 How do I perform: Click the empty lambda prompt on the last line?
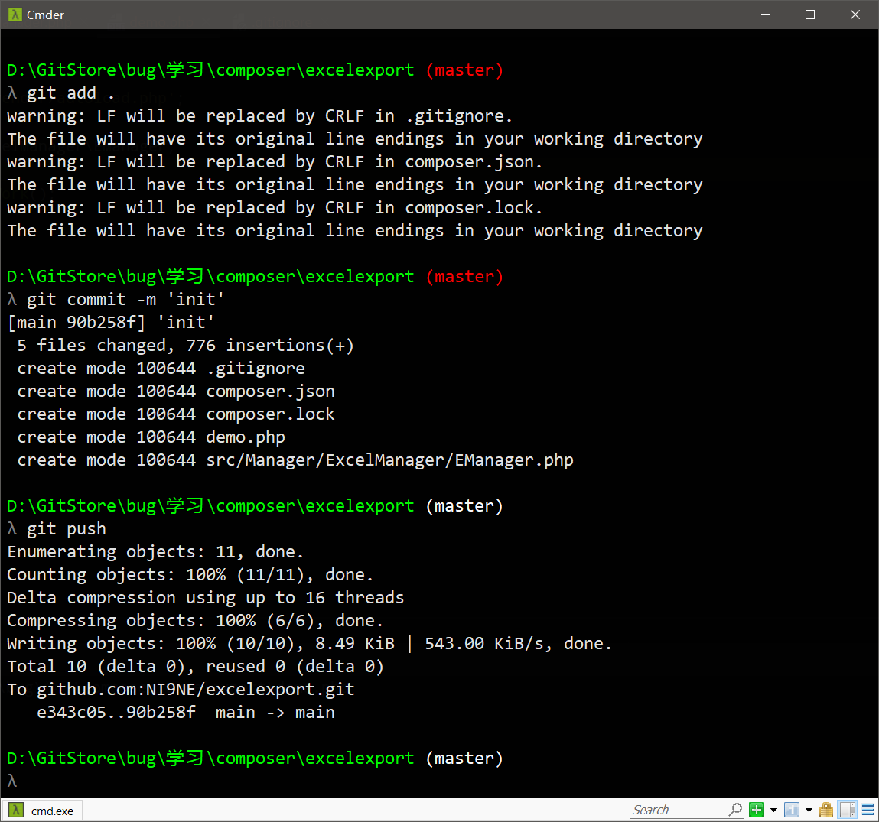pos(11,781)
